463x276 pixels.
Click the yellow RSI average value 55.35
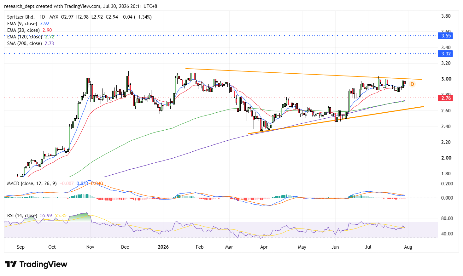pyautogui.click(x=61, y=216)
